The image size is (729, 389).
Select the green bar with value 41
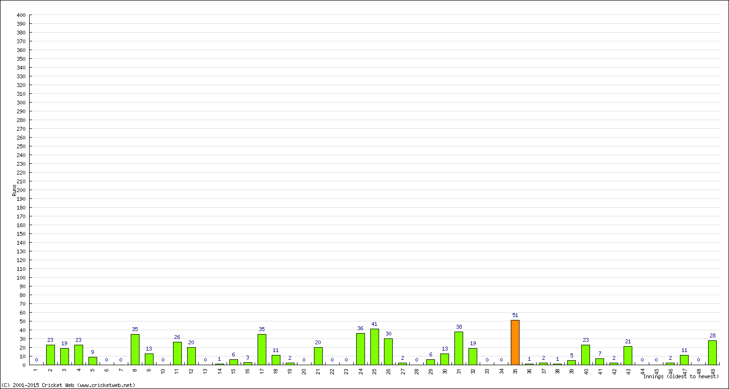pos(374,347)
